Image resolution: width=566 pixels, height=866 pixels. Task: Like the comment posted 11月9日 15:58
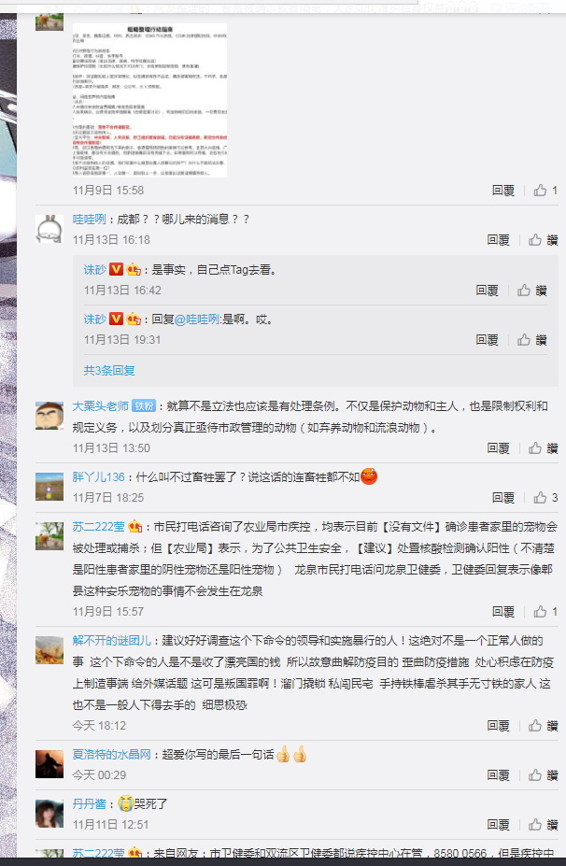(x=545, y=190)
